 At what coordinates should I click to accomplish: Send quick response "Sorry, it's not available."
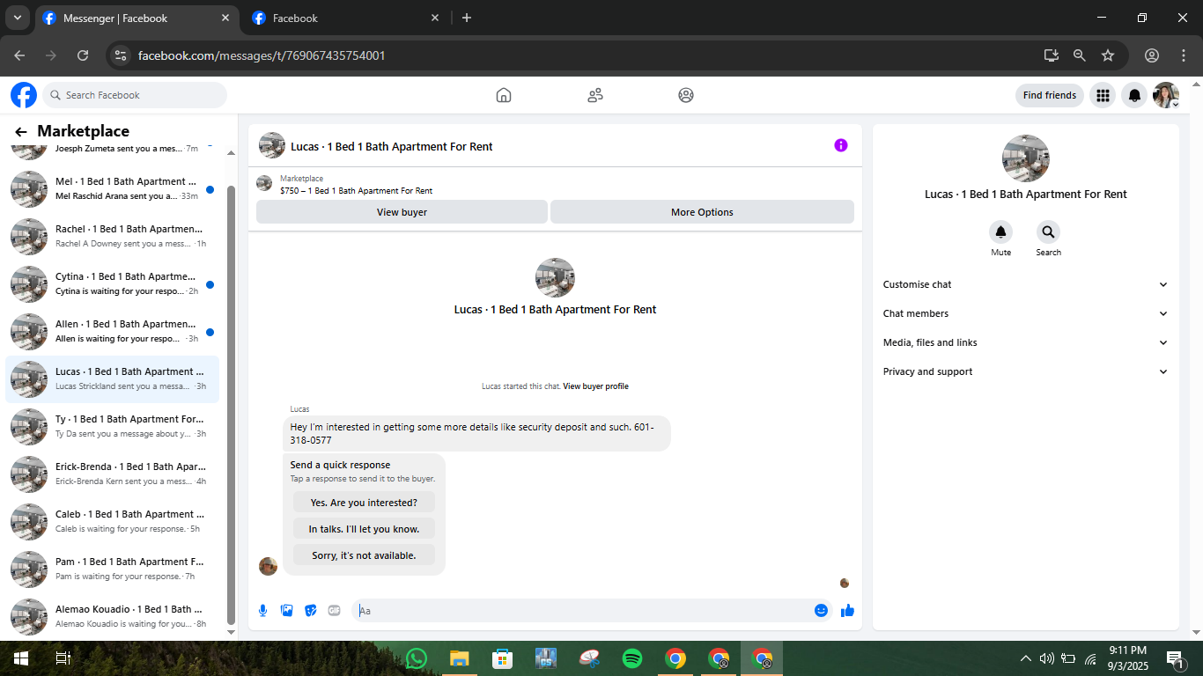coord(364,555)
